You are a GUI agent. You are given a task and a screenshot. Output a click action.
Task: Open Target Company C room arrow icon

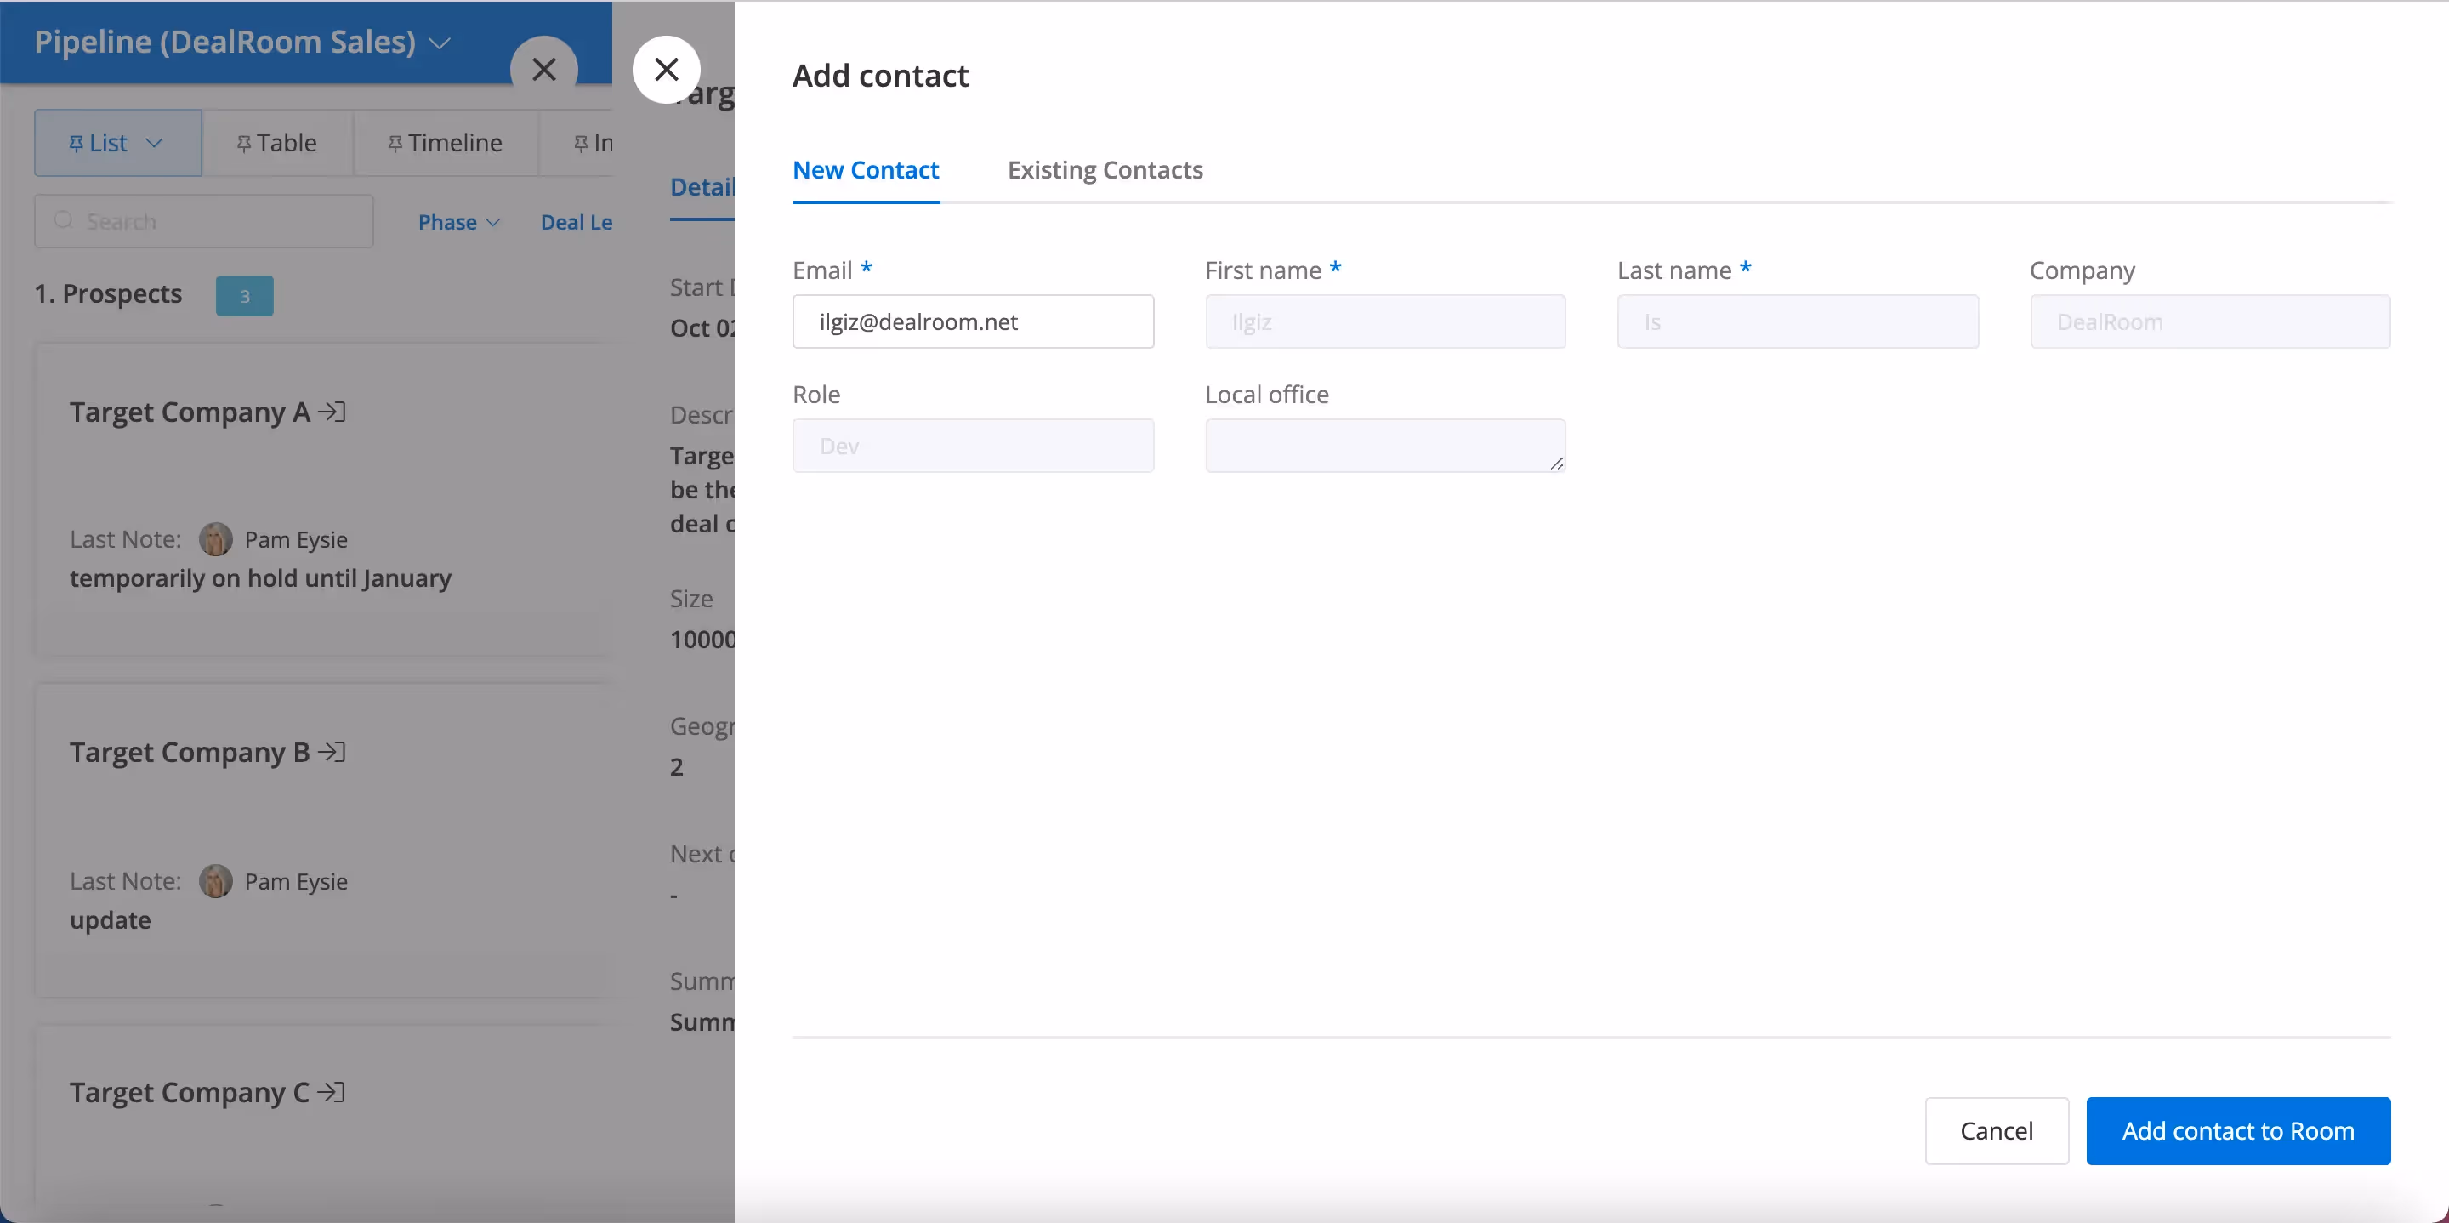point(331,1092)
